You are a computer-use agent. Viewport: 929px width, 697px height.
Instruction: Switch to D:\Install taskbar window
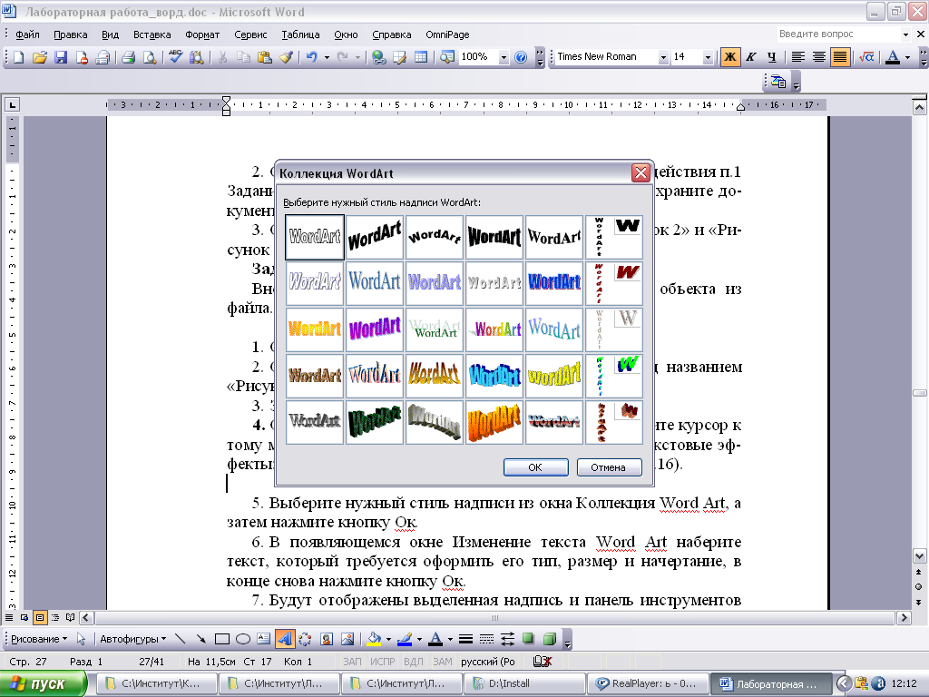coord(525,684)
